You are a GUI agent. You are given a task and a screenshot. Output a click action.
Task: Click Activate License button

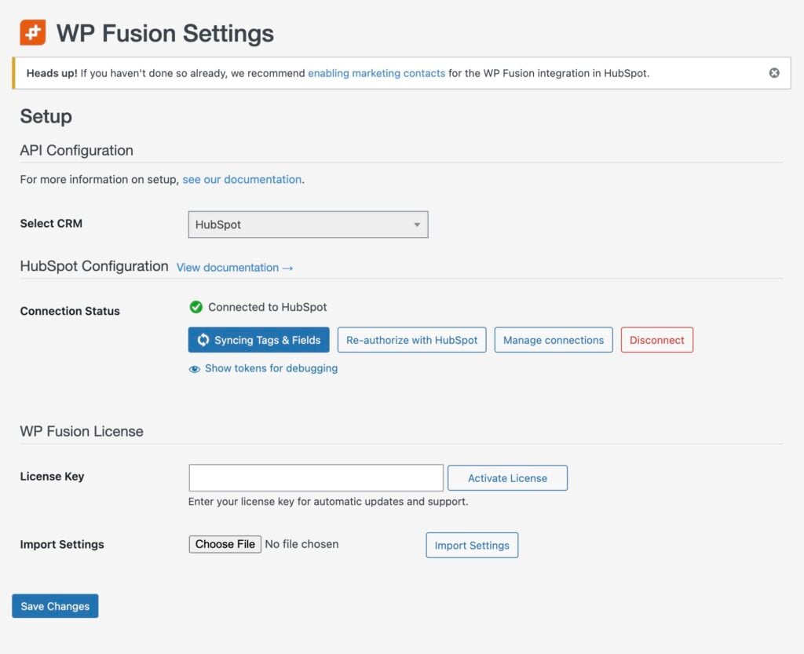(x=508, y=477)
